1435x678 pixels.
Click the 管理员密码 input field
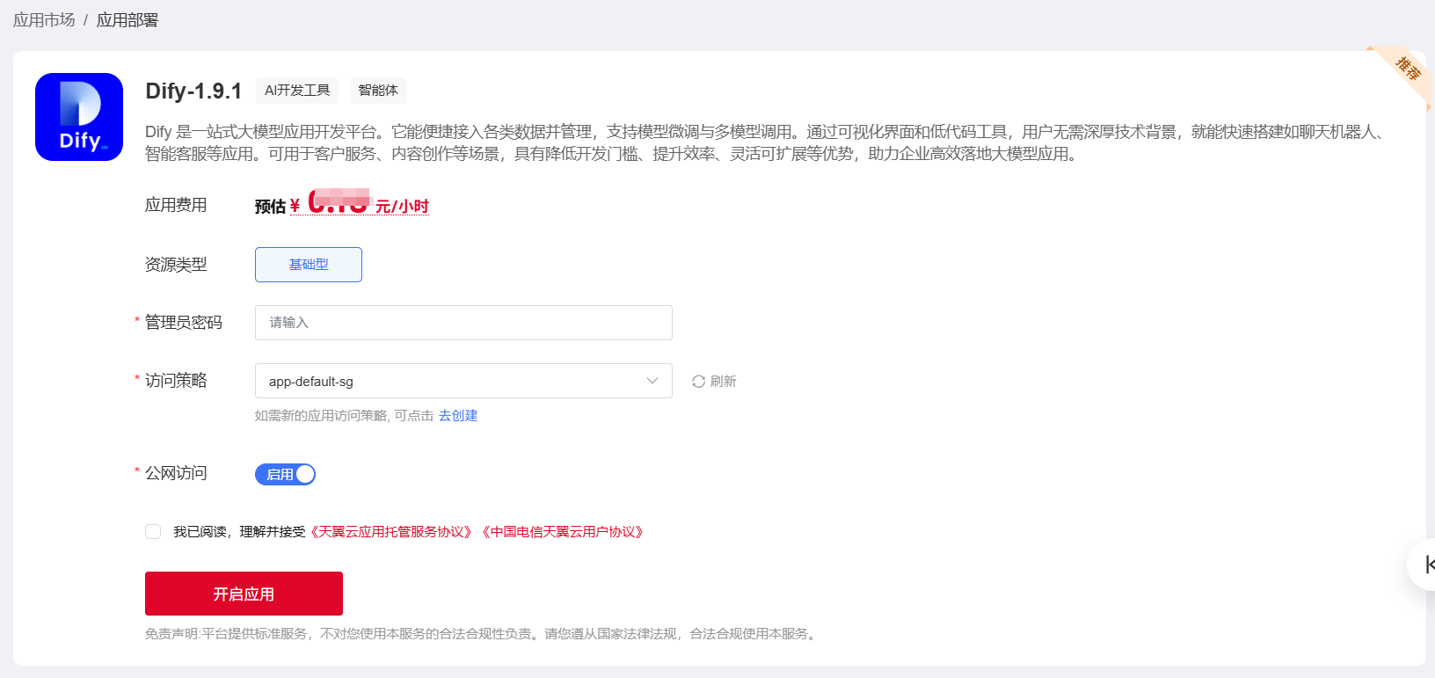pos(463,323)
